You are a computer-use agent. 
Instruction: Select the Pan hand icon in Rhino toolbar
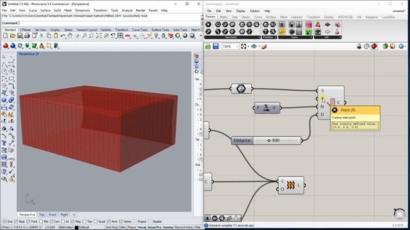70,36
